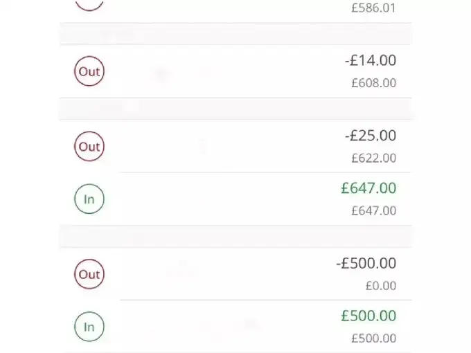471x353 pixels.
Task: Tap the green £500.00 incoming amount
Action: point(368,316)
